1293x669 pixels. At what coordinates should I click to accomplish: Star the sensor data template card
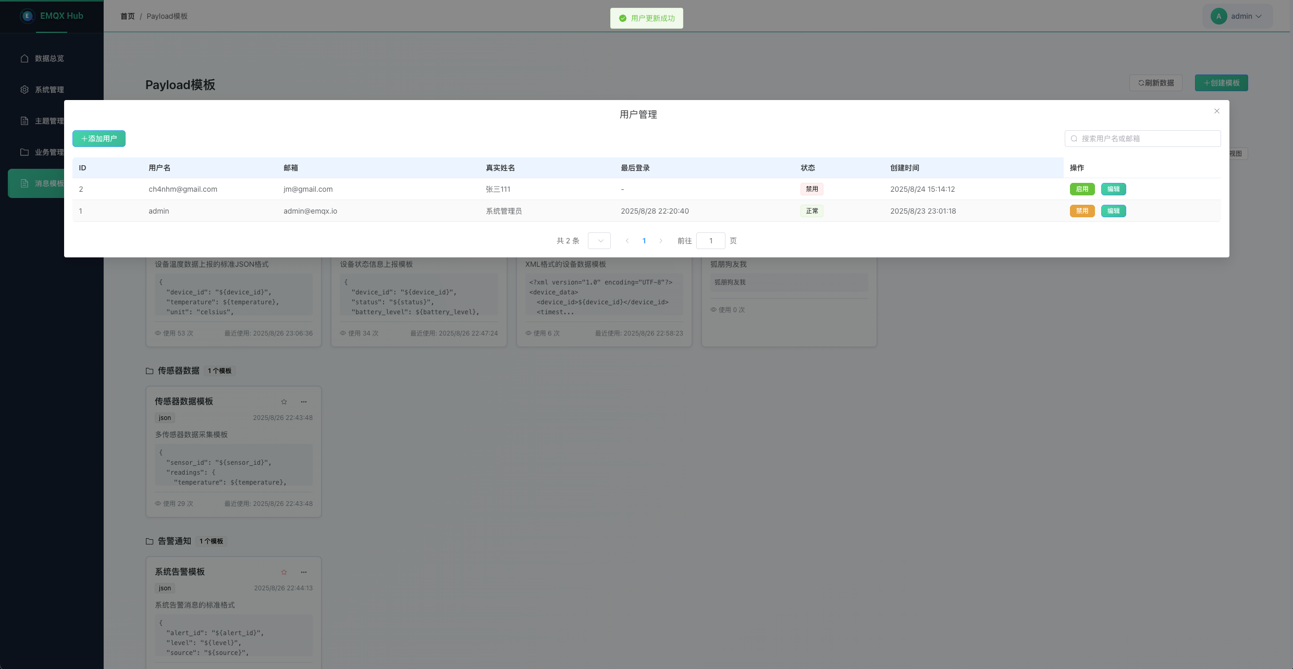(284, 402)
